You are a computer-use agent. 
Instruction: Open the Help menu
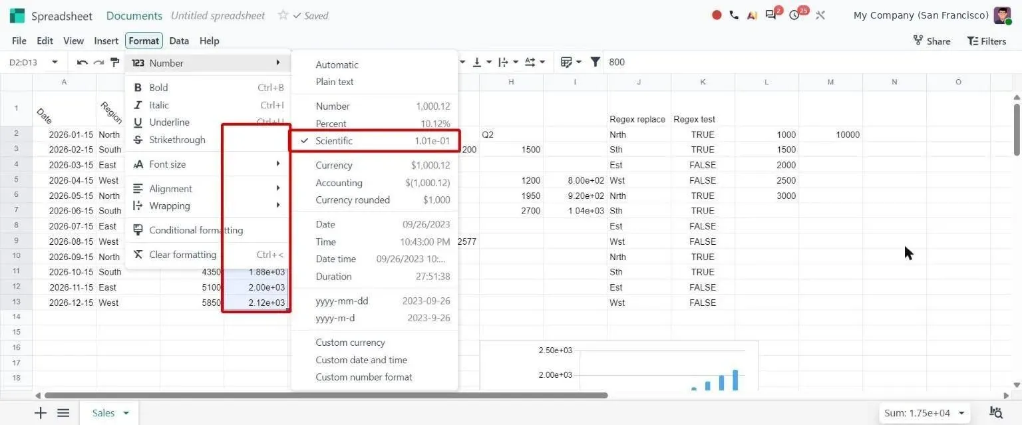click(x=209, y=41)
